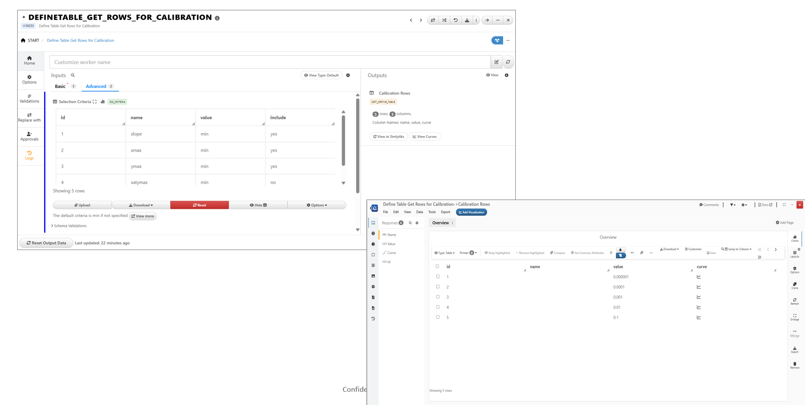Click the shuffle icon in the header toolbar
Viewport: 805px width, 405px height.
(x=444, y=20)
